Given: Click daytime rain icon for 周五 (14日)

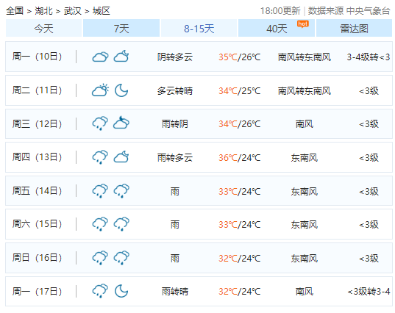Looking at the screenshot, I should click(100, 191).
